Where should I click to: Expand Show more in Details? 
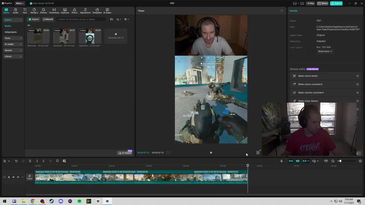(x=325, y=51)
